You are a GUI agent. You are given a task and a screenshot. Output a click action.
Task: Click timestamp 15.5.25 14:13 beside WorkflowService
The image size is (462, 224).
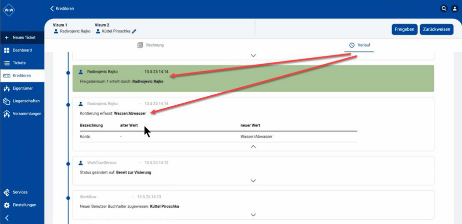(x=156, y=162)
